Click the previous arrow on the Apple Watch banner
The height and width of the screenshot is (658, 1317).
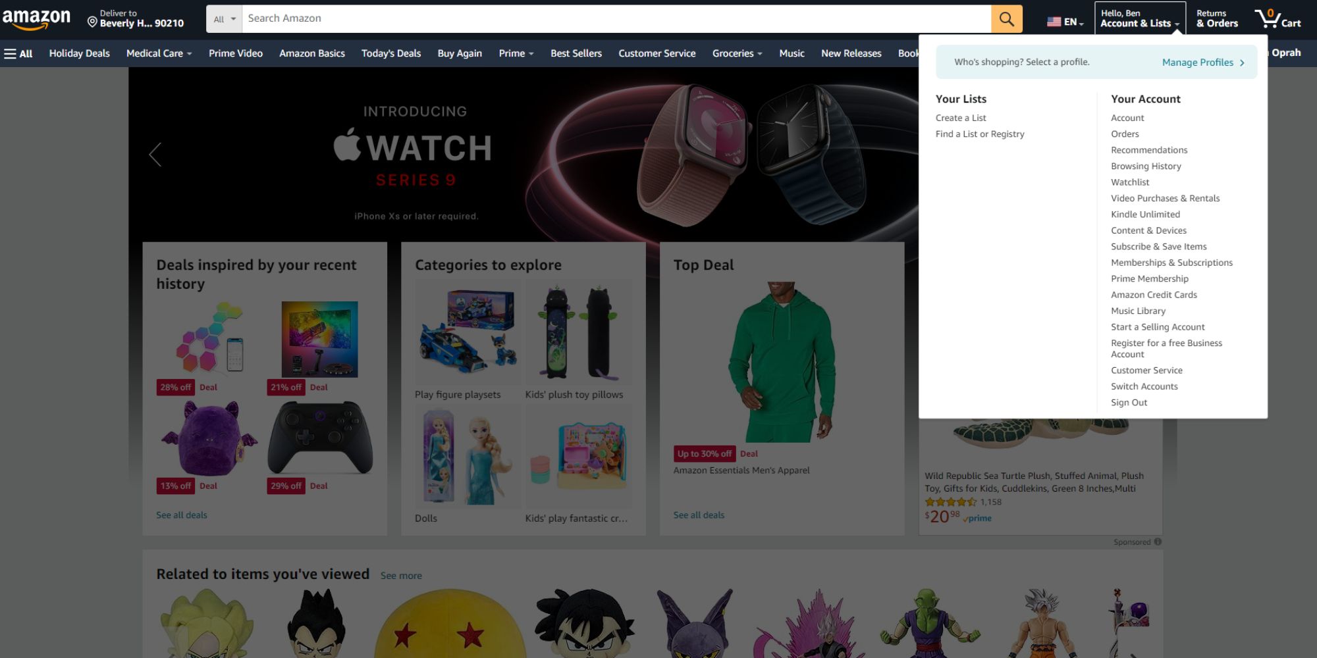pyautogui.click(x=155, y=154)
